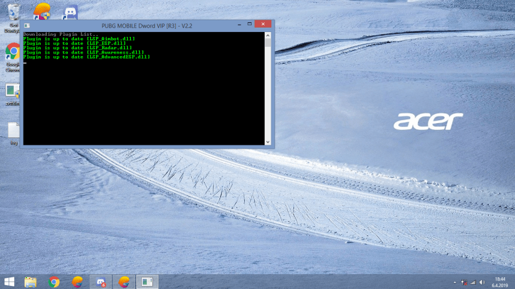This screenshot has width=515, height=289.
Task: Click the LSP_ESP.dll console line
Action: coord(75,43)
